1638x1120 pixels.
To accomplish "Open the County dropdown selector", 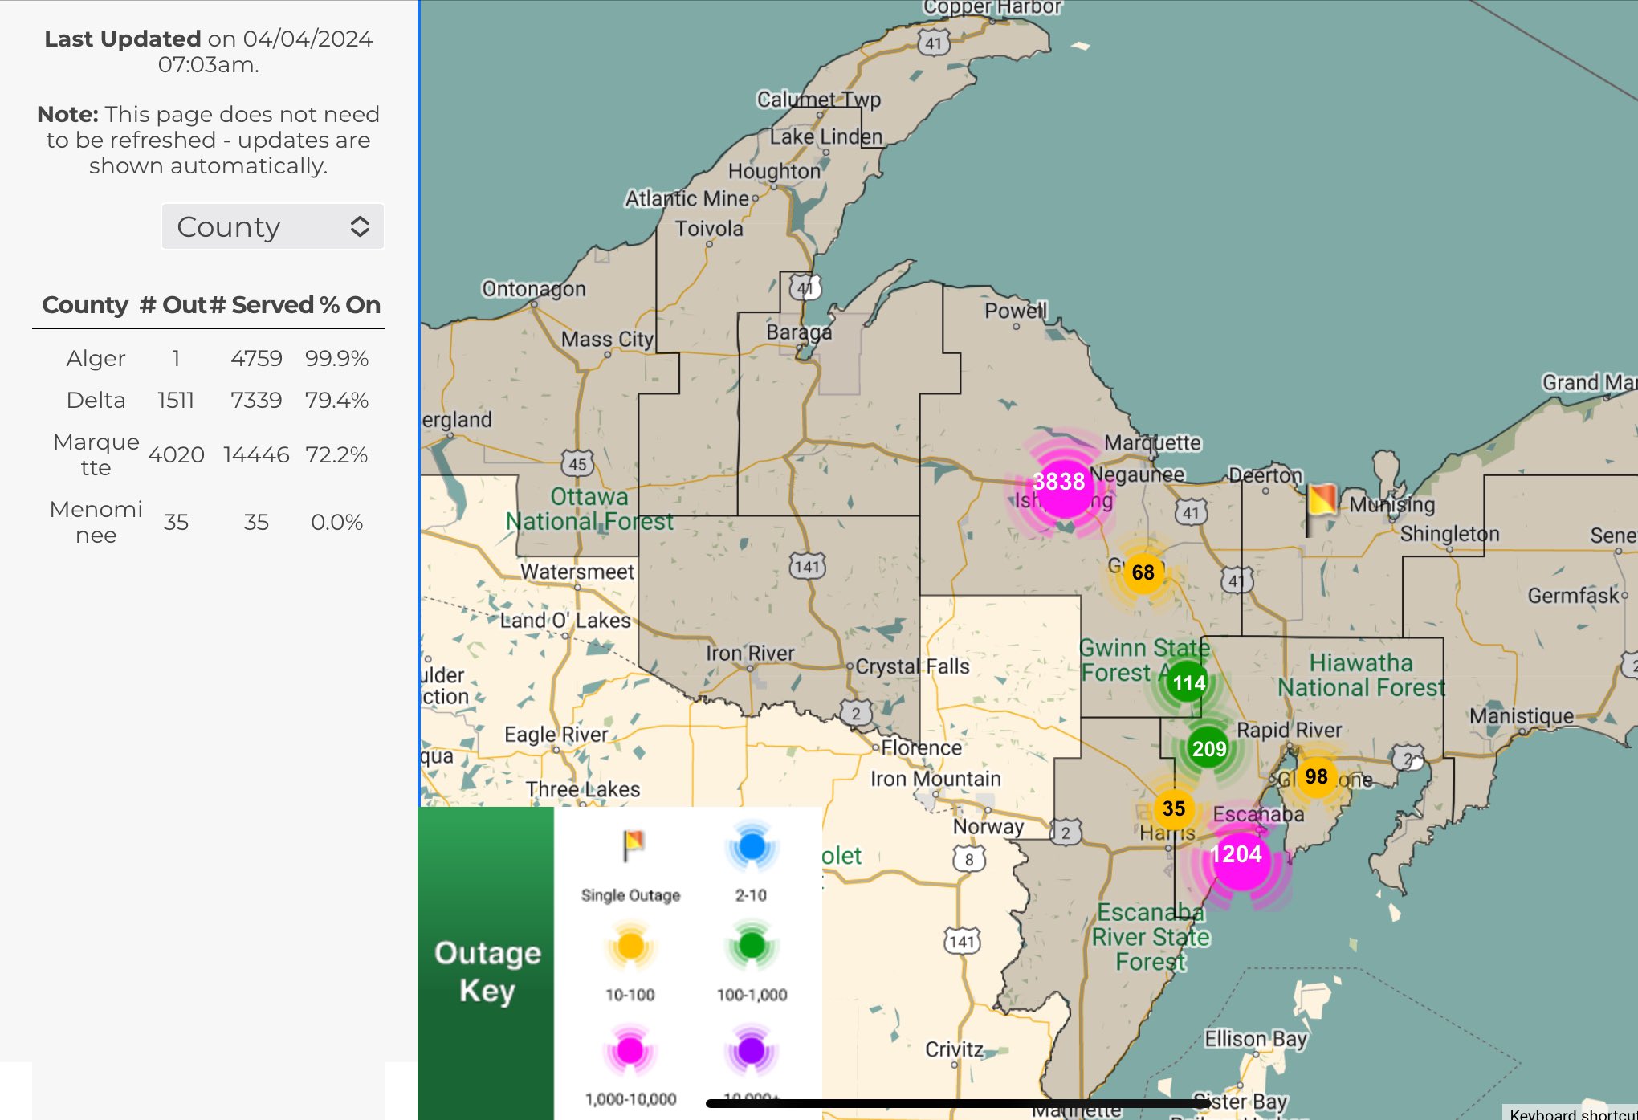I will (x=273, y=227).
